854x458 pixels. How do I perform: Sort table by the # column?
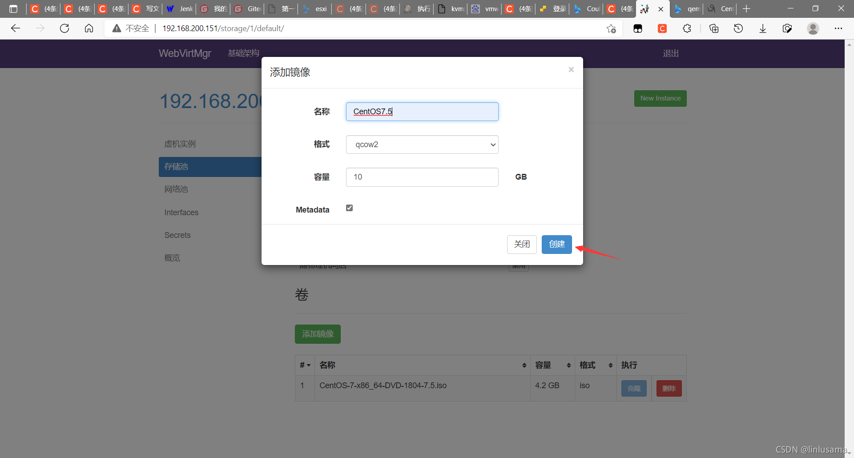pyautogui.click(x=305, y=365)
